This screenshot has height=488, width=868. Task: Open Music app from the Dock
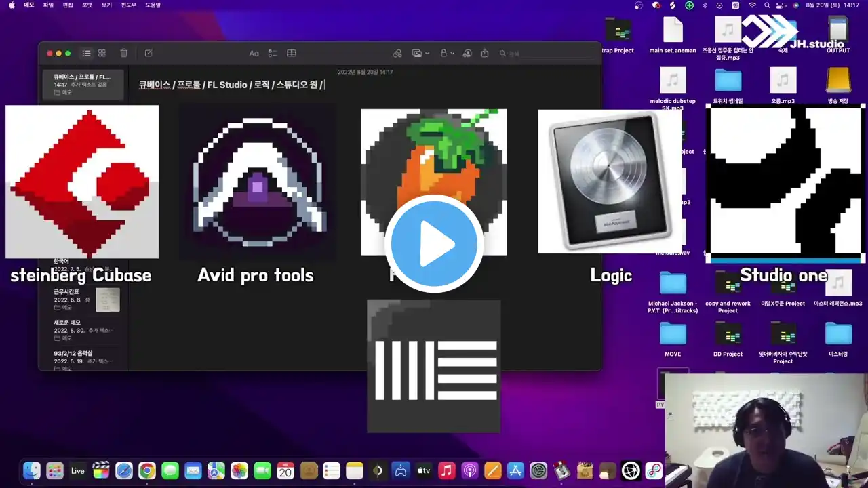click(446, 470)
